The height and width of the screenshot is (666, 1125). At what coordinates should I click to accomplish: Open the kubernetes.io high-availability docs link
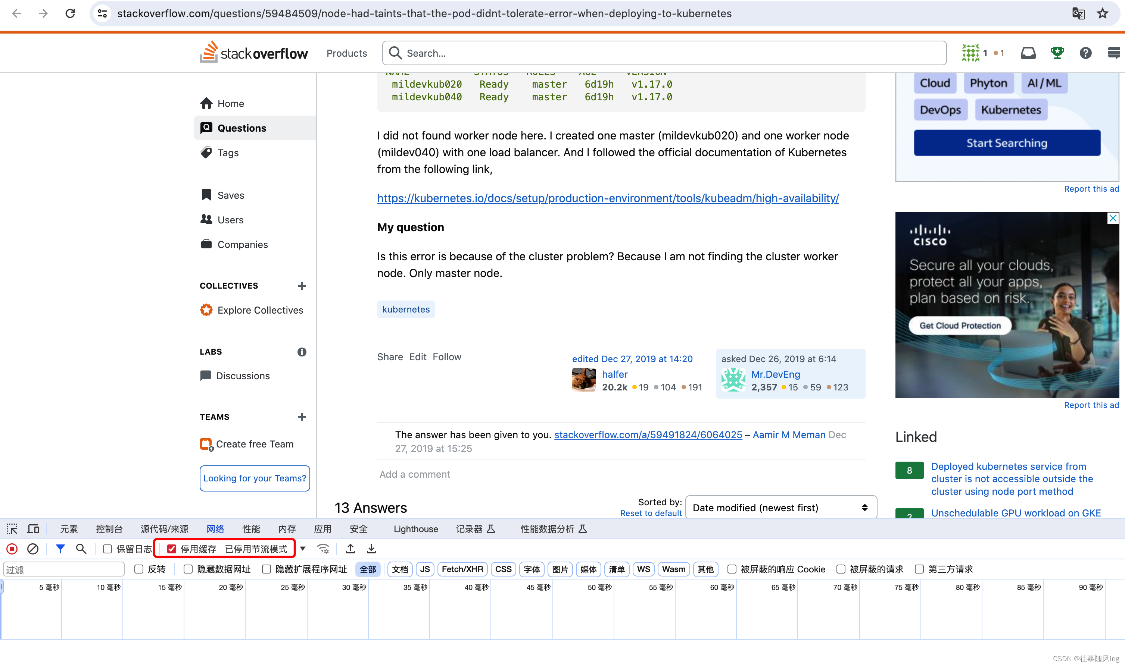pyautogui.click(x=608, y=198)
